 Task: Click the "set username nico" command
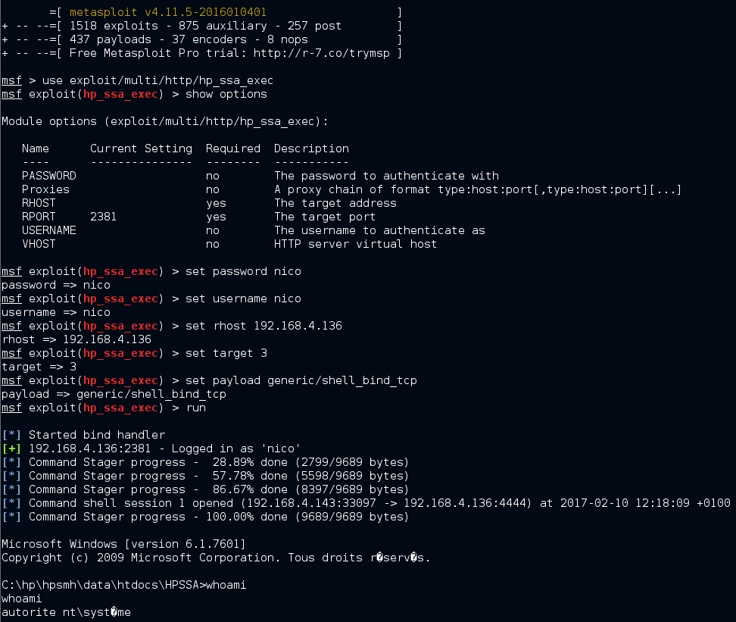coord(243,298)
